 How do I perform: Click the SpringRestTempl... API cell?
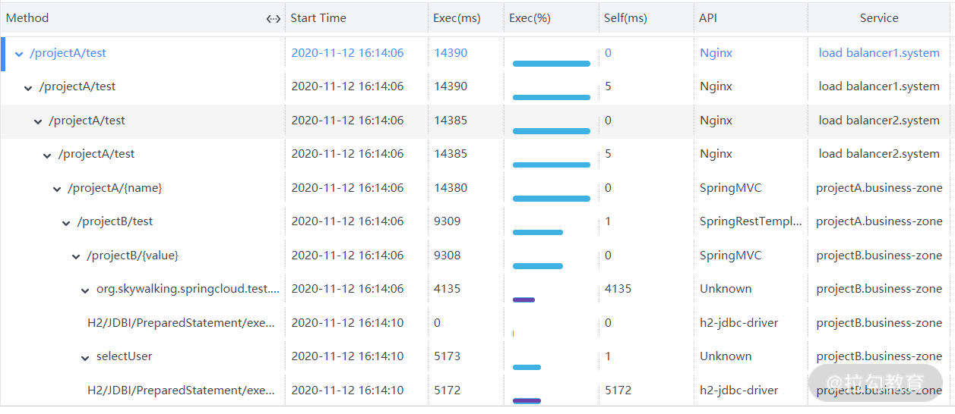click(751, 221)
